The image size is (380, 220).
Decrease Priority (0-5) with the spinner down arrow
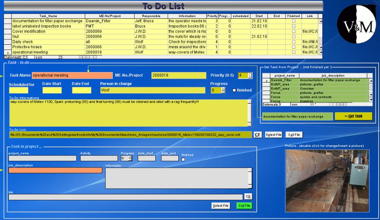point(250,77)
